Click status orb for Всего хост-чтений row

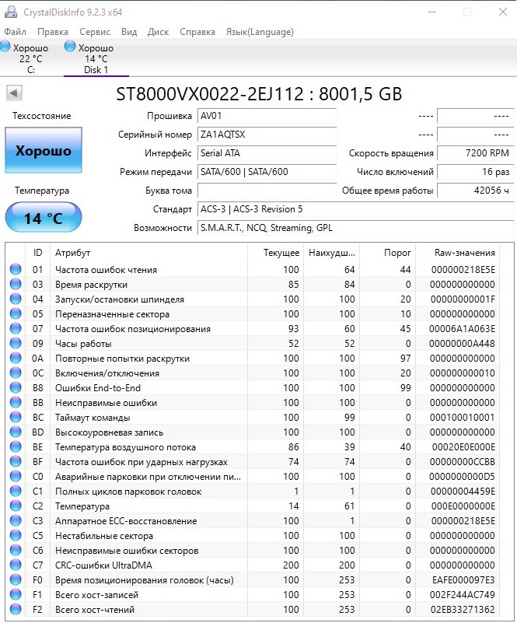click(16, 610)
